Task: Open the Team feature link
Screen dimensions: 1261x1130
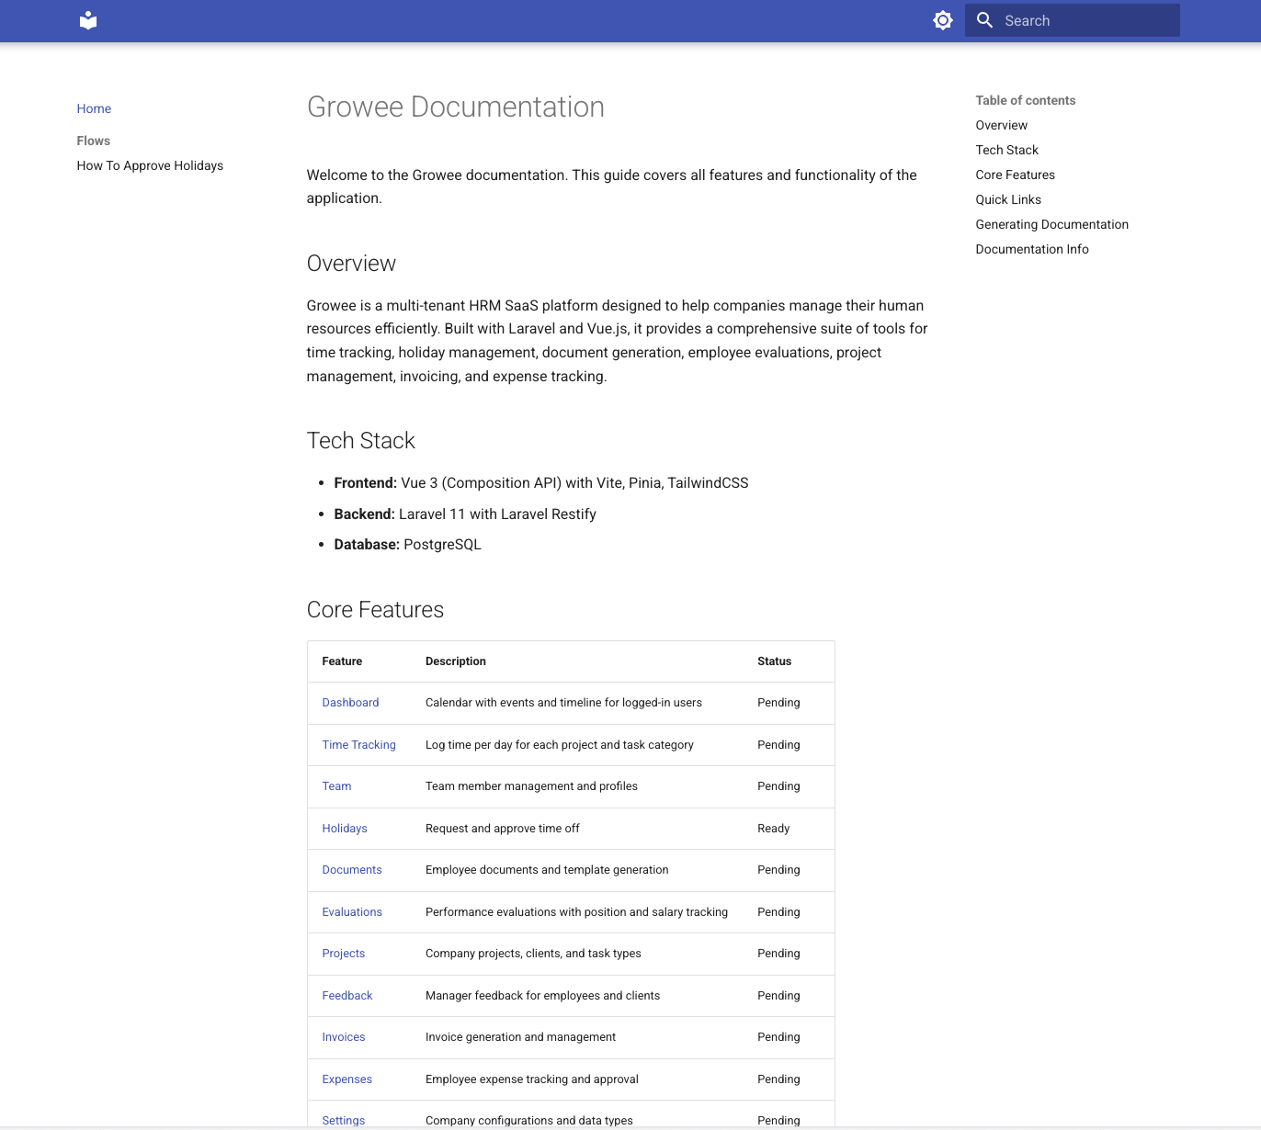Action: click(336, 786)
